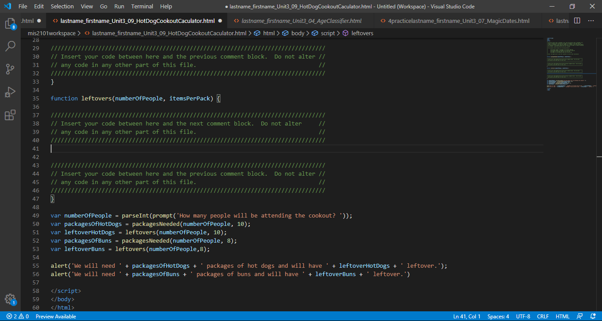Image resolution: width=602 pixels, height=321 pixels.
Task: Click Preview Available in status bar
Action: tap(56, 316)
